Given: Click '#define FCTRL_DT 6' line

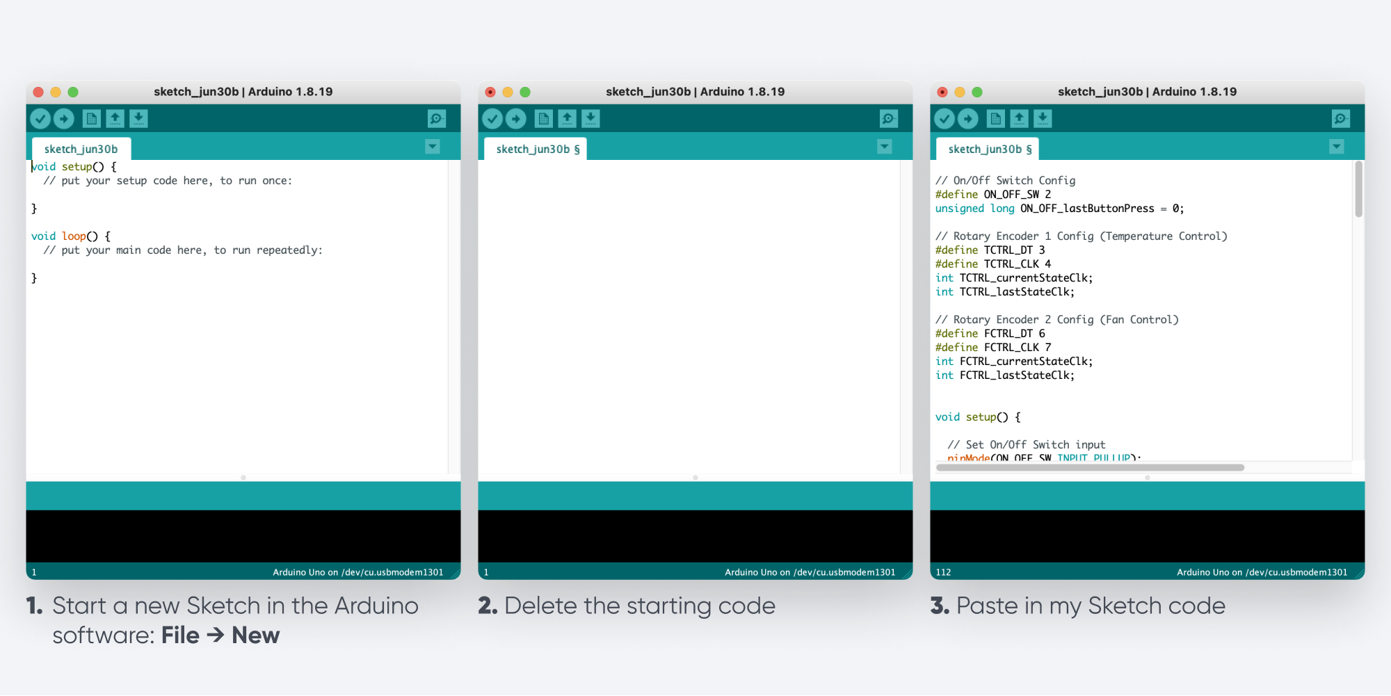Looking at the screenshot, I should click(990, 334).
